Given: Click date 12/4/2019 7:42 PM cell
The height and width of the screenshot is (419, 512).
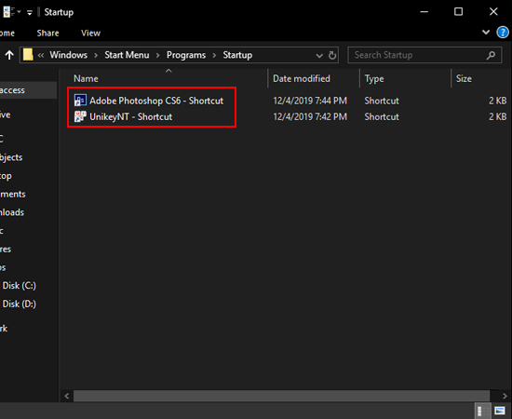Looking at the screenshot, I should tap(310, 116).
